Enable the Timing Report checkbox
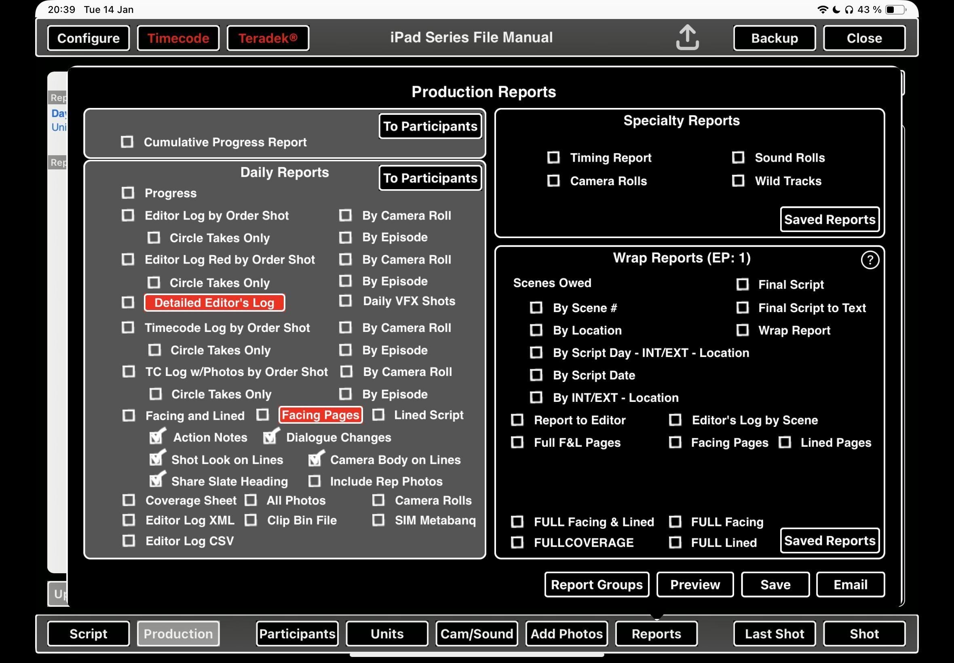The width and height of the screenshot is (954, 663). click(553, 157)
